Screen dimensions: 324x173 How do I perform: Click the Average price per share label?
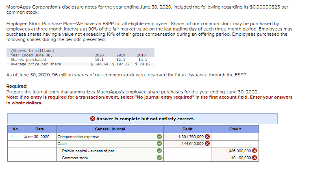click(36, 64)
